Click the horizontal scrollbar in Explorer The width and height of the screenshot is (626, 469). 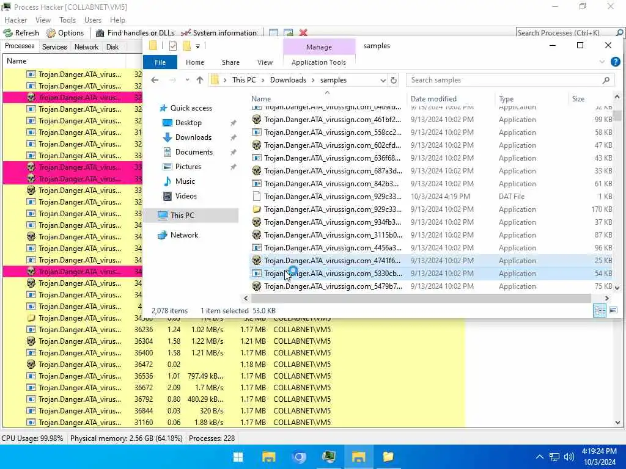421,298
